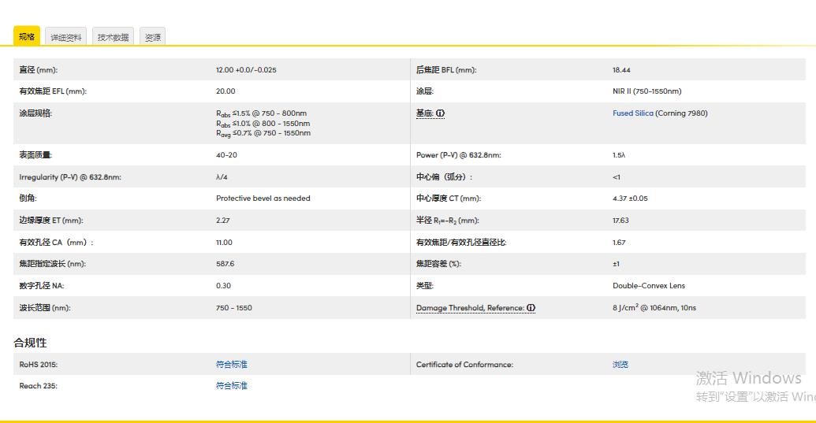Image resolution: width=816 pixels, height=423 pixels.
Task: Click the 后焦距 BFL (mm) label
Action: tap(446, 69)
